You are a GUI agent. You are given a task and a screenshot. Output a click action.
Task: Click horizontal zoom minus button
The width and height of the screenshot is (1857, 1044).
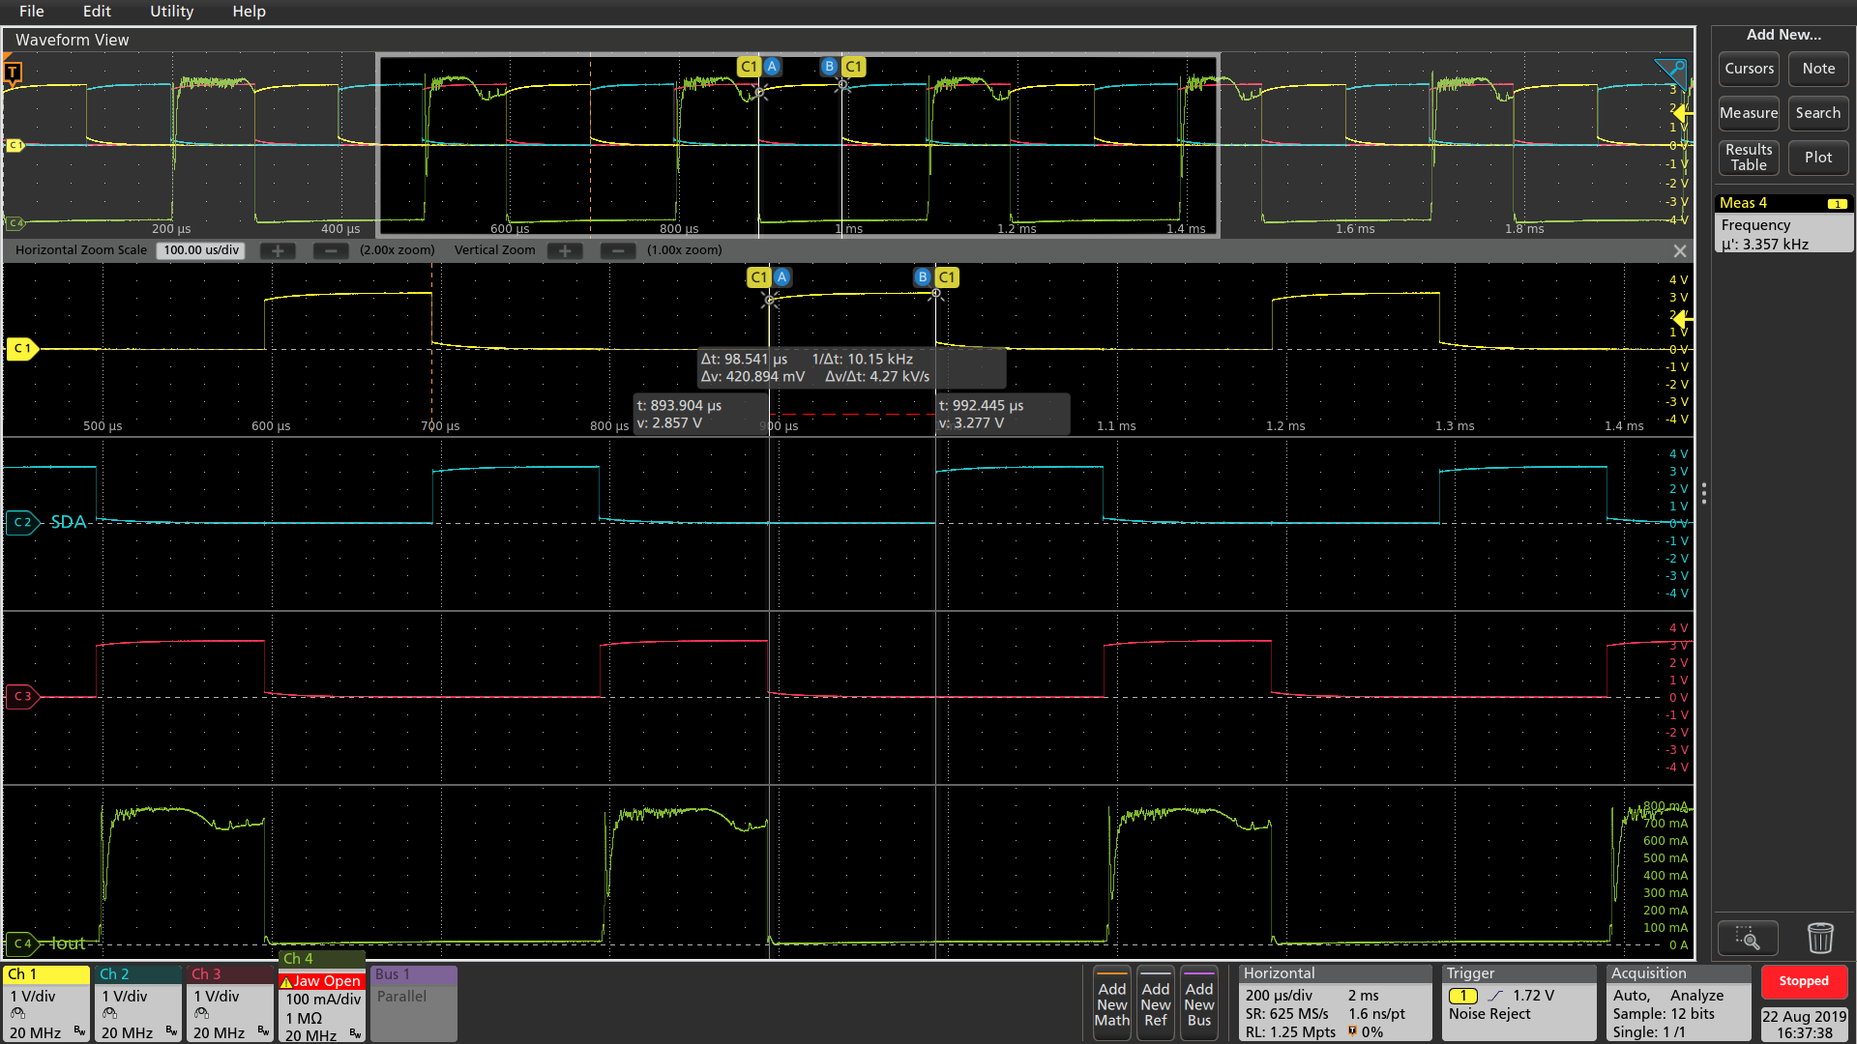(331, 250)
